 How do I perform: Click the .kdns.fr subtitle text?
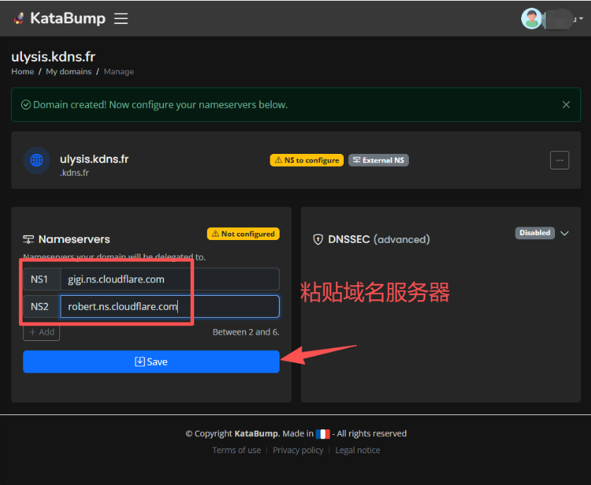tap(74, 173)
